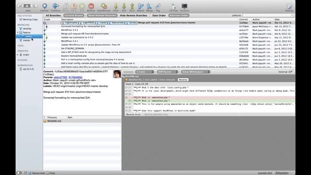
Task: Select README.md in the file list
Action: (x=82, y=121)
